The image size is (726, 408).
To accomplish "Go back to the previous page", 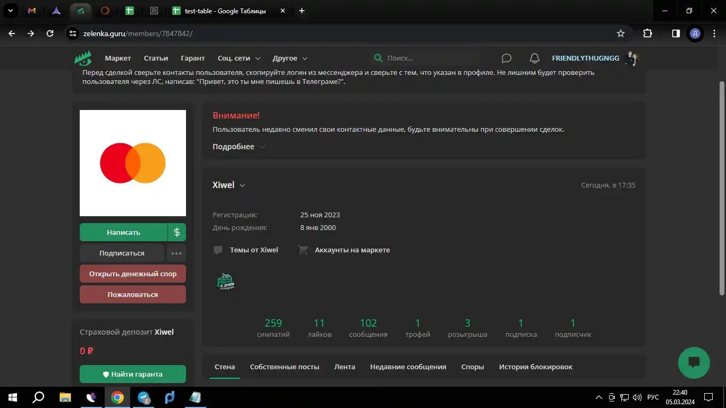I will point(12,33).
